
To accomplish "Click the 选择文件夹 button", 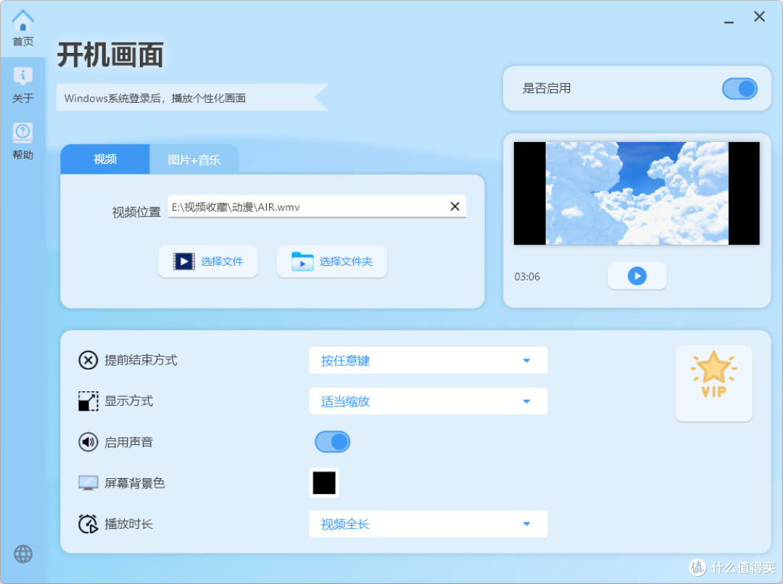I will point(331,261).
